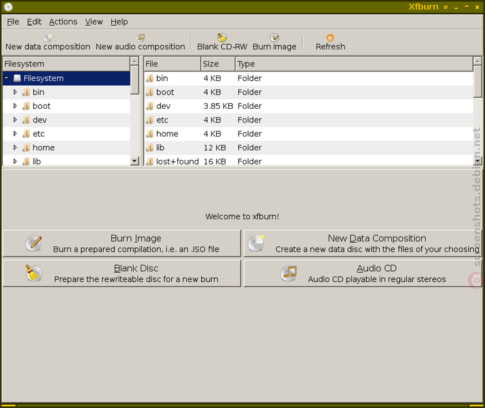485x408 pixels.
Task: Sort file list by File column header
Action: pyautogui.click(x=173, y=64)
